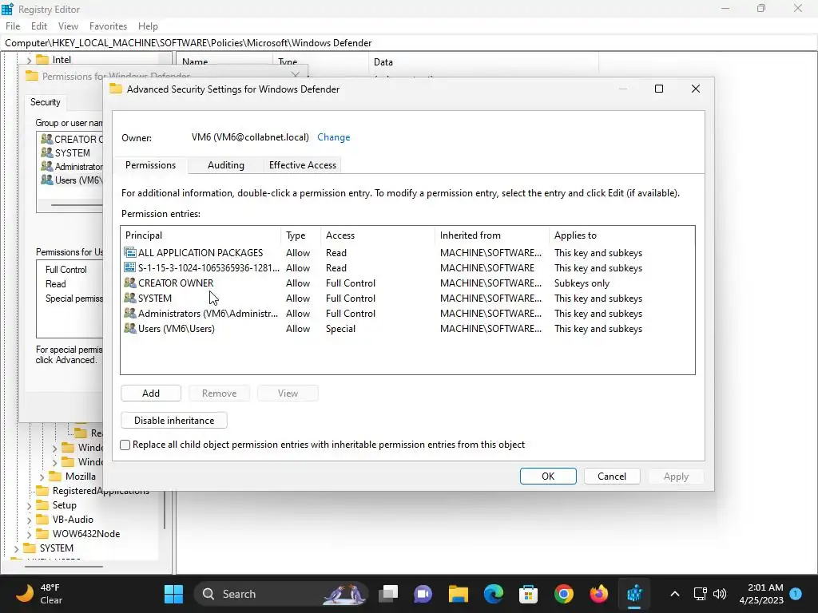
Task: Click the Add button
Action: pyautogui.click(x=151, y=393)
